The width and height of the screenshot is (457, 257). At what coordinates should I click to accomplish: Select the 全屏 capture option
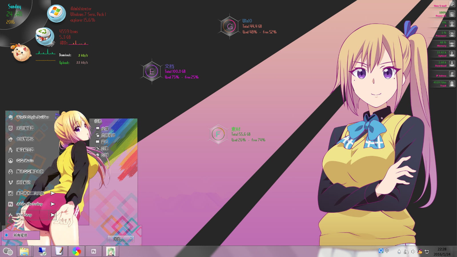tap(105, 129)
